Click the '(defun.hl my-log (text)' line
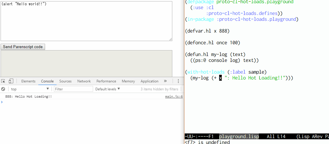 (215, 55)
